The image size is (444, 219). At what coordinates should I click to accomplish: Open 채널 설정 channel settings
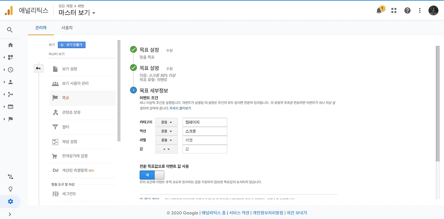pos(83,142)
